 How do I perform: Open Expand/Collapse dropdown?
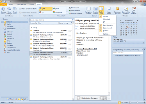tap(76, 13)
